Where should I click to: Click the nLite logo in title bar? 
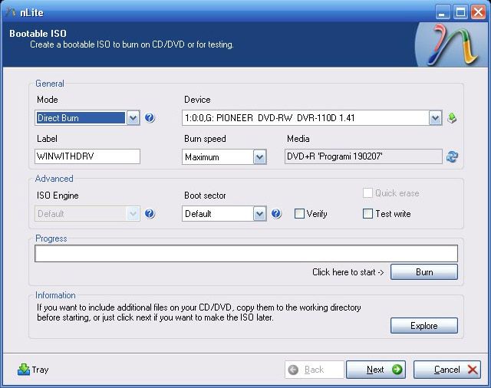coord(11,12)
